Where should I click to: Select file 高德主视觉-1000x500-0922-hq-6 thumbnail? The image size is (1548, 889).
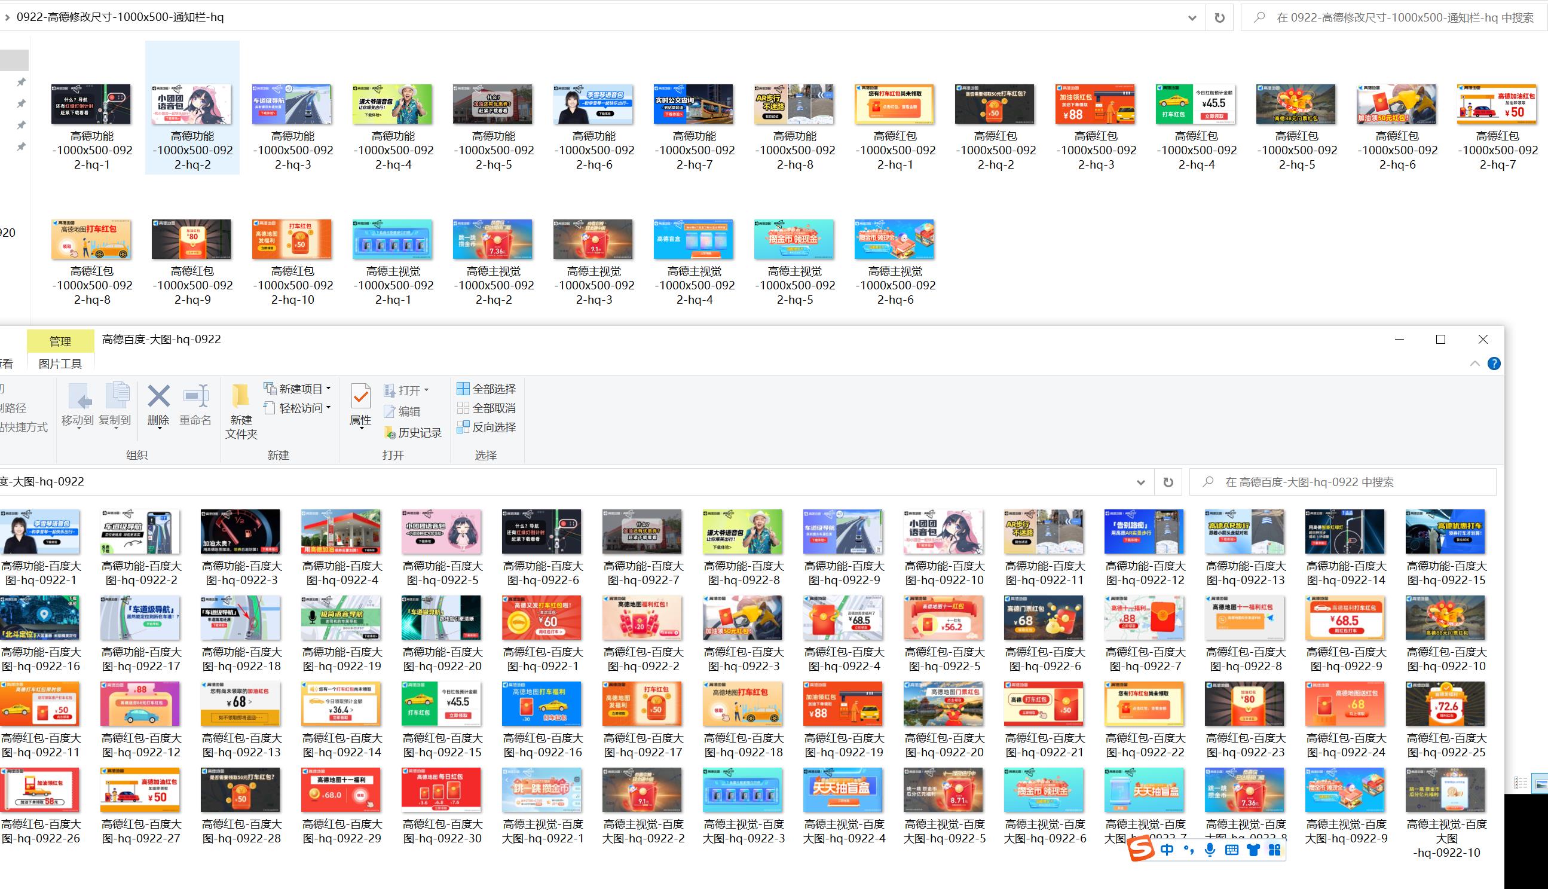(x=895, y=239)
